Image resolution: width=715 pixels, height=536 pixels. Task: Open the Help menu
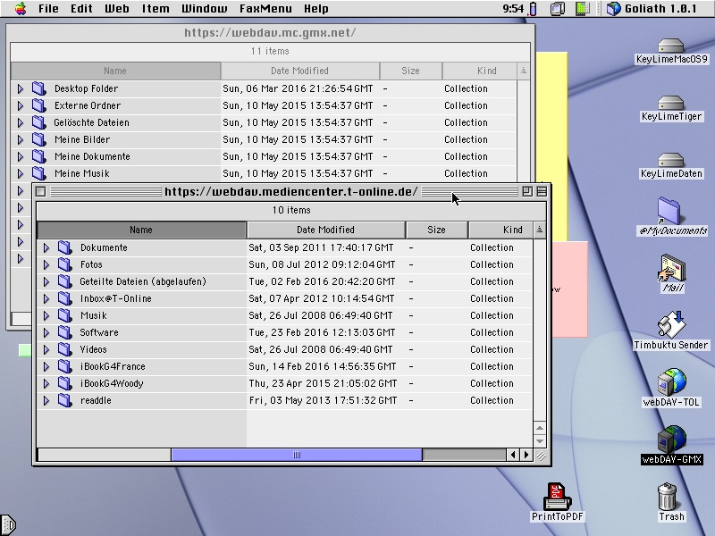pos(316,9)
